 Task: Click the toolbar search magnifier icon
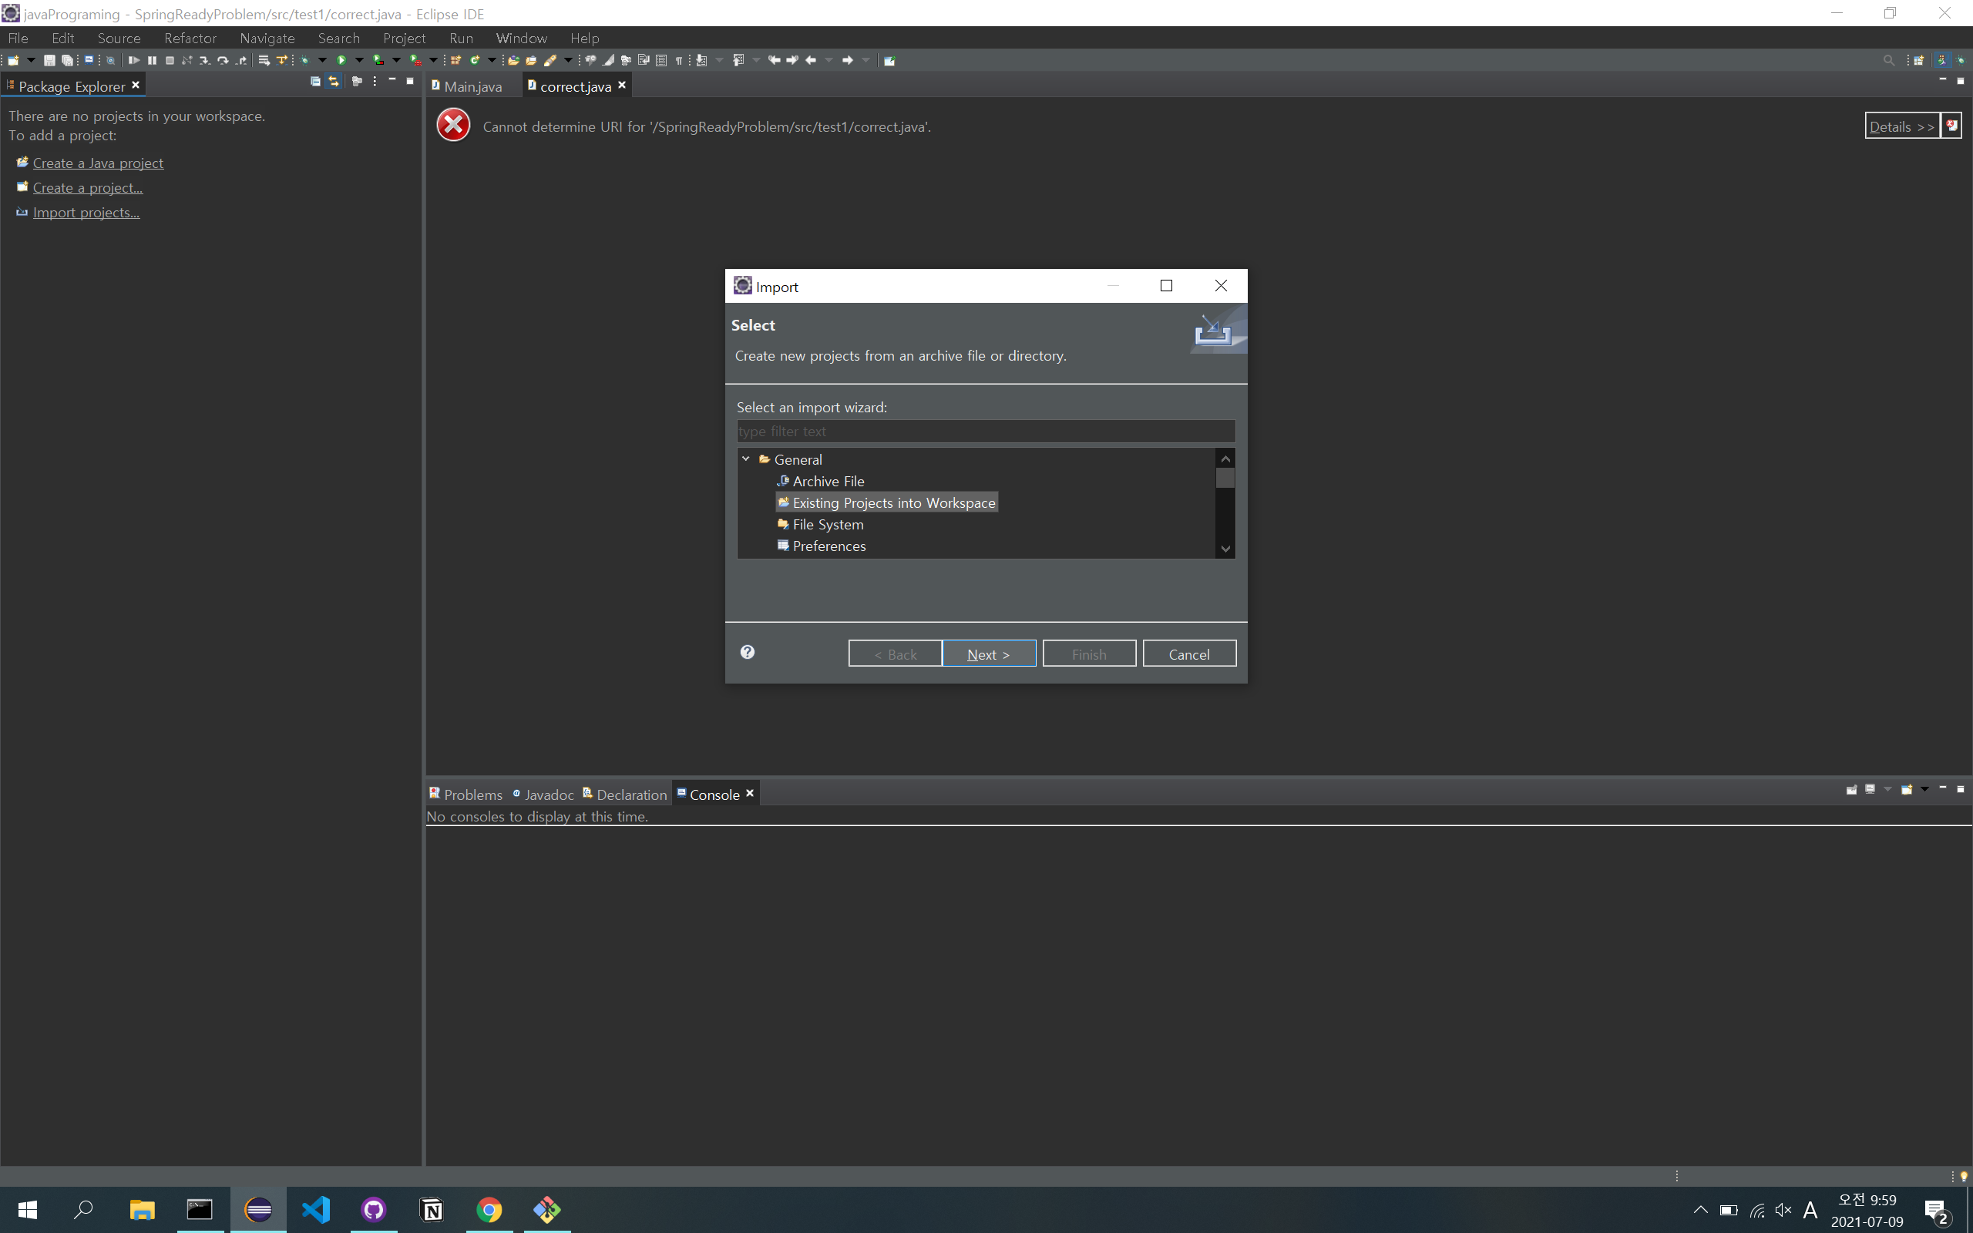click(1888, 60)
